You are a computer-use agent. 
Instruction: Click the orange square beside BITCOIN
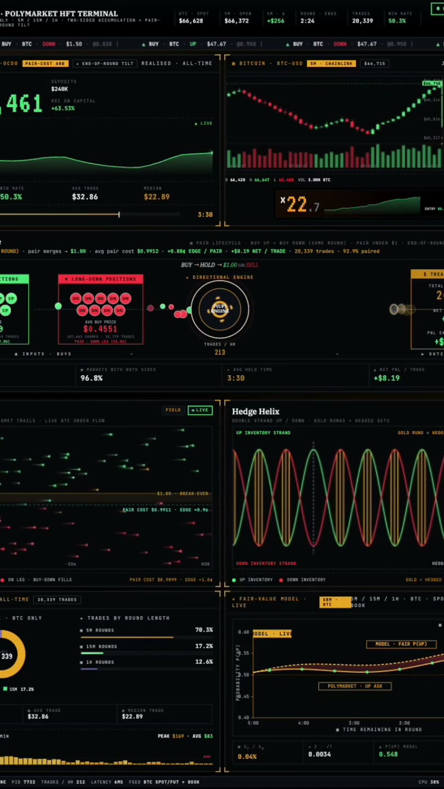[234, 64]
